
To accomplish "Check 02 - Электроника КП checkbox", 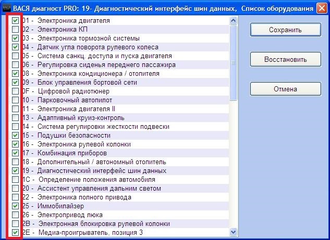I will point(15,30).
